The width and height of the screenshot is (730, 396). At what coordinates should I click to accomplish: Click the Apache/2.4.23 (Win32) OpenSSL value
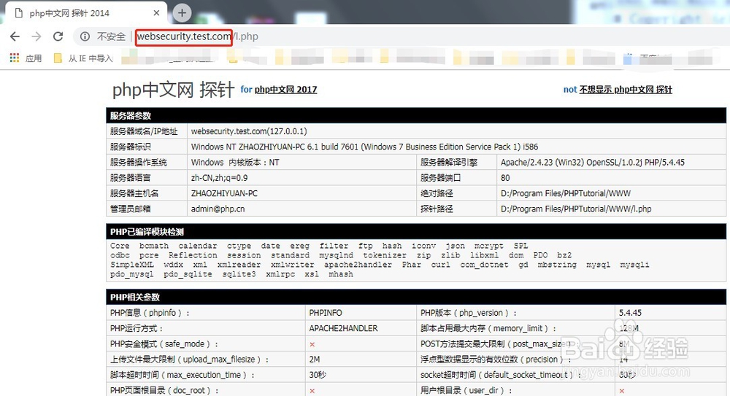(x=592, y=163)
